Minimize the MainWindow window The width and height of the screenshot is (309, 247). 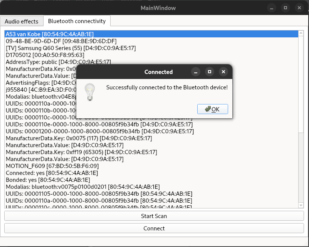pyautogui.click(x=272, y=7)
